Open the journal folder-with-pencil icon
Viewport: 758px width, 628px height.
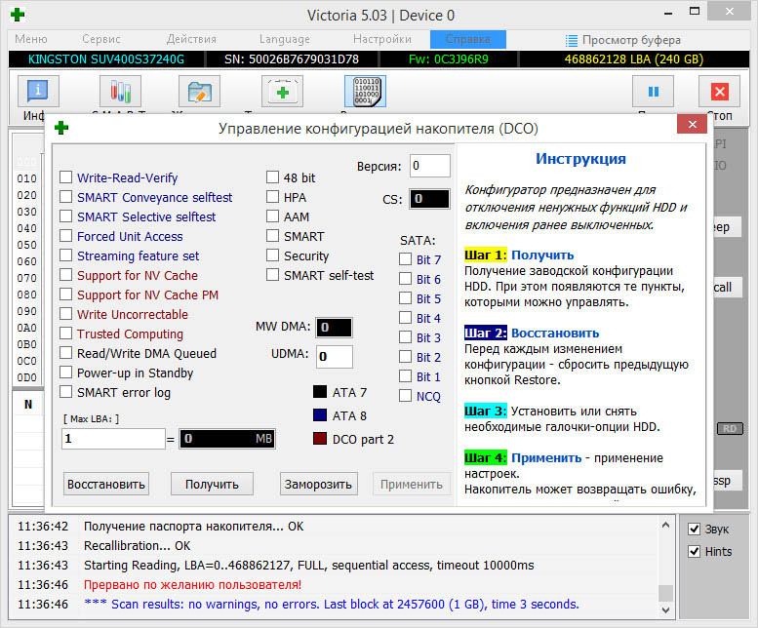tap(199, 92)
